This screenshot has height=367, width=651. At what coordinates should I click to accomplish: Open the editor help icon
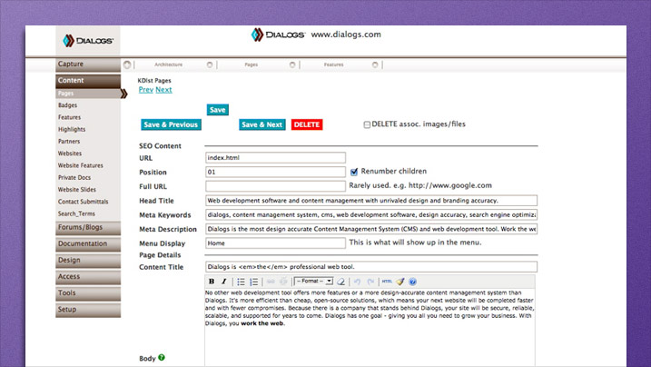coord(412,282)
